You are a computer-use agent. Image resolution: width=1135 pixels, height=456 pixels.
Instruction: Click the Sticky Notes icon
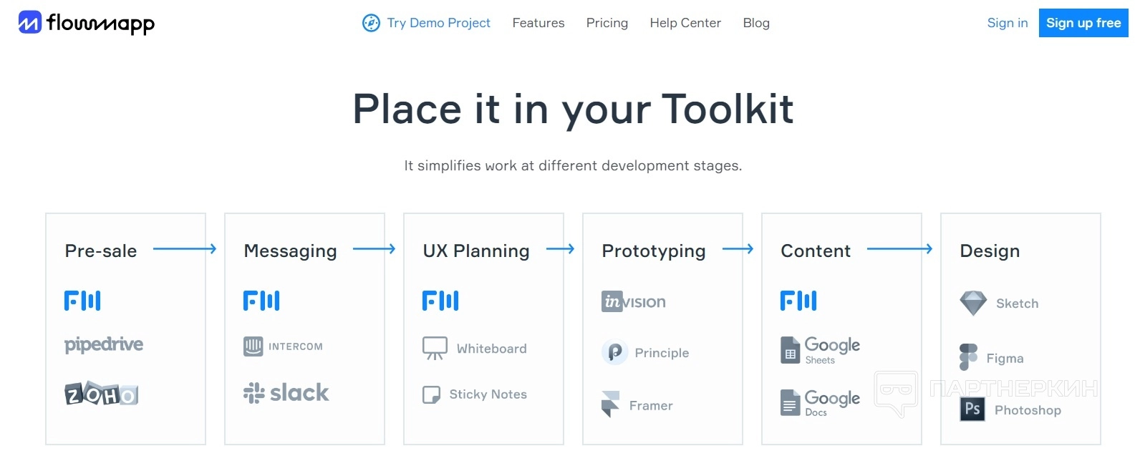(x=431, y=394)
